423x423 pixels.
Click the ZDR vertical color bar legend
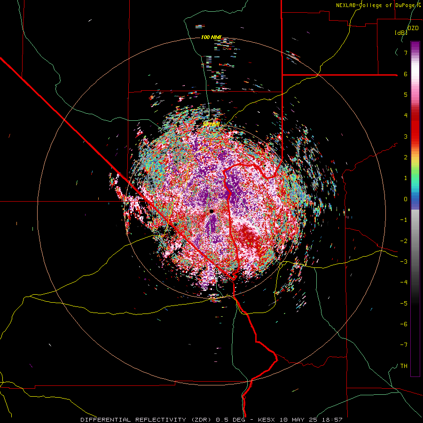[x=415, y=209]
